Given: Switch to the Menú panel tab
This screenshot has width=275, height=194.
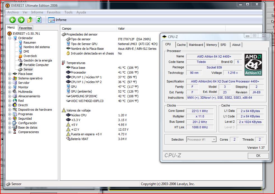Looking at the screenshot, I should pos(11,27).
